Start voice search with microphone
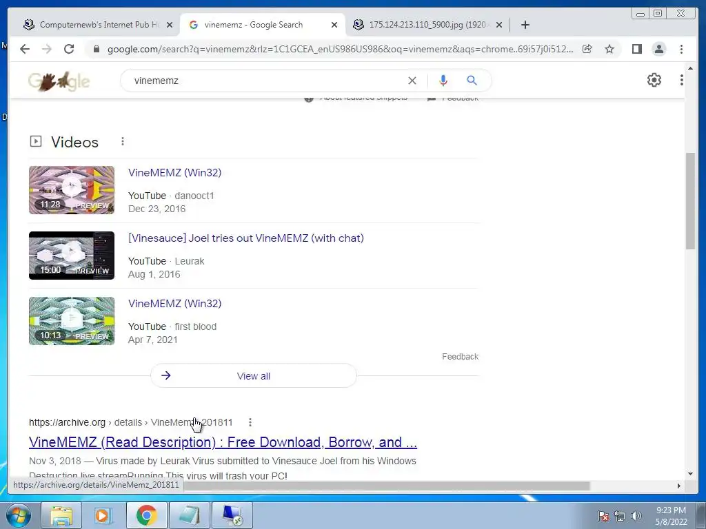The width and height of the screenshot is (706, 529). point(443,81)
